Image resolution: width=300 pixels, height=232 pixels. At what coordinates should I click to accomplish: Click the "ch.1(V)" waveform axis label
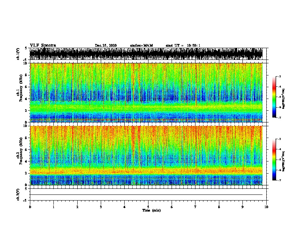coord(18,54)
